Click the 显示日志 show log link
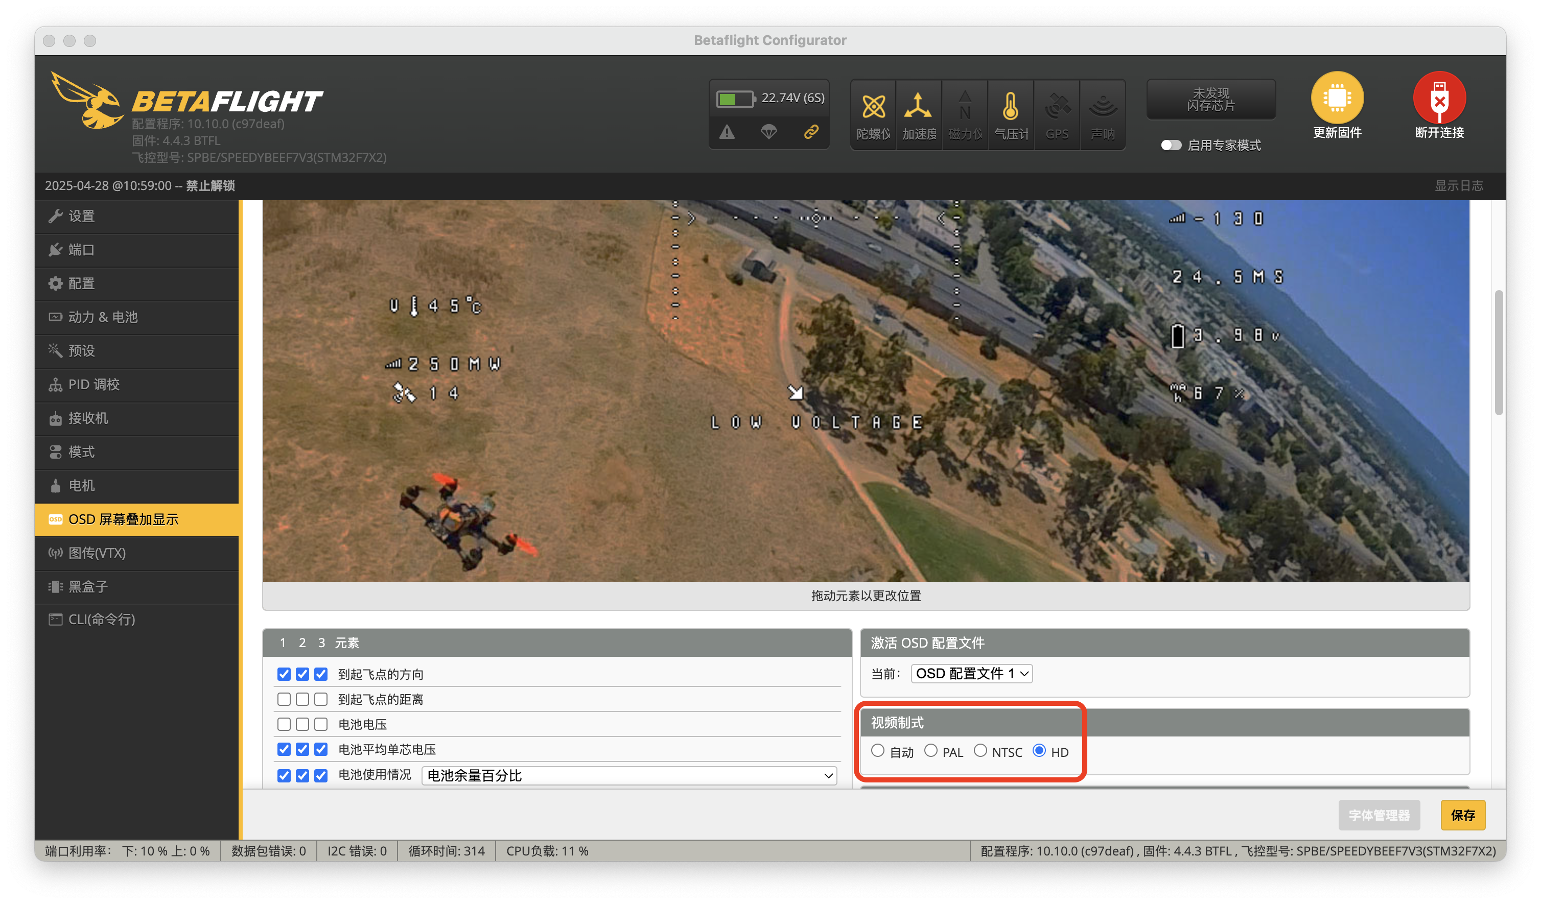Viewport: 1541px width, 904px height. click(x=1458, y=186)
